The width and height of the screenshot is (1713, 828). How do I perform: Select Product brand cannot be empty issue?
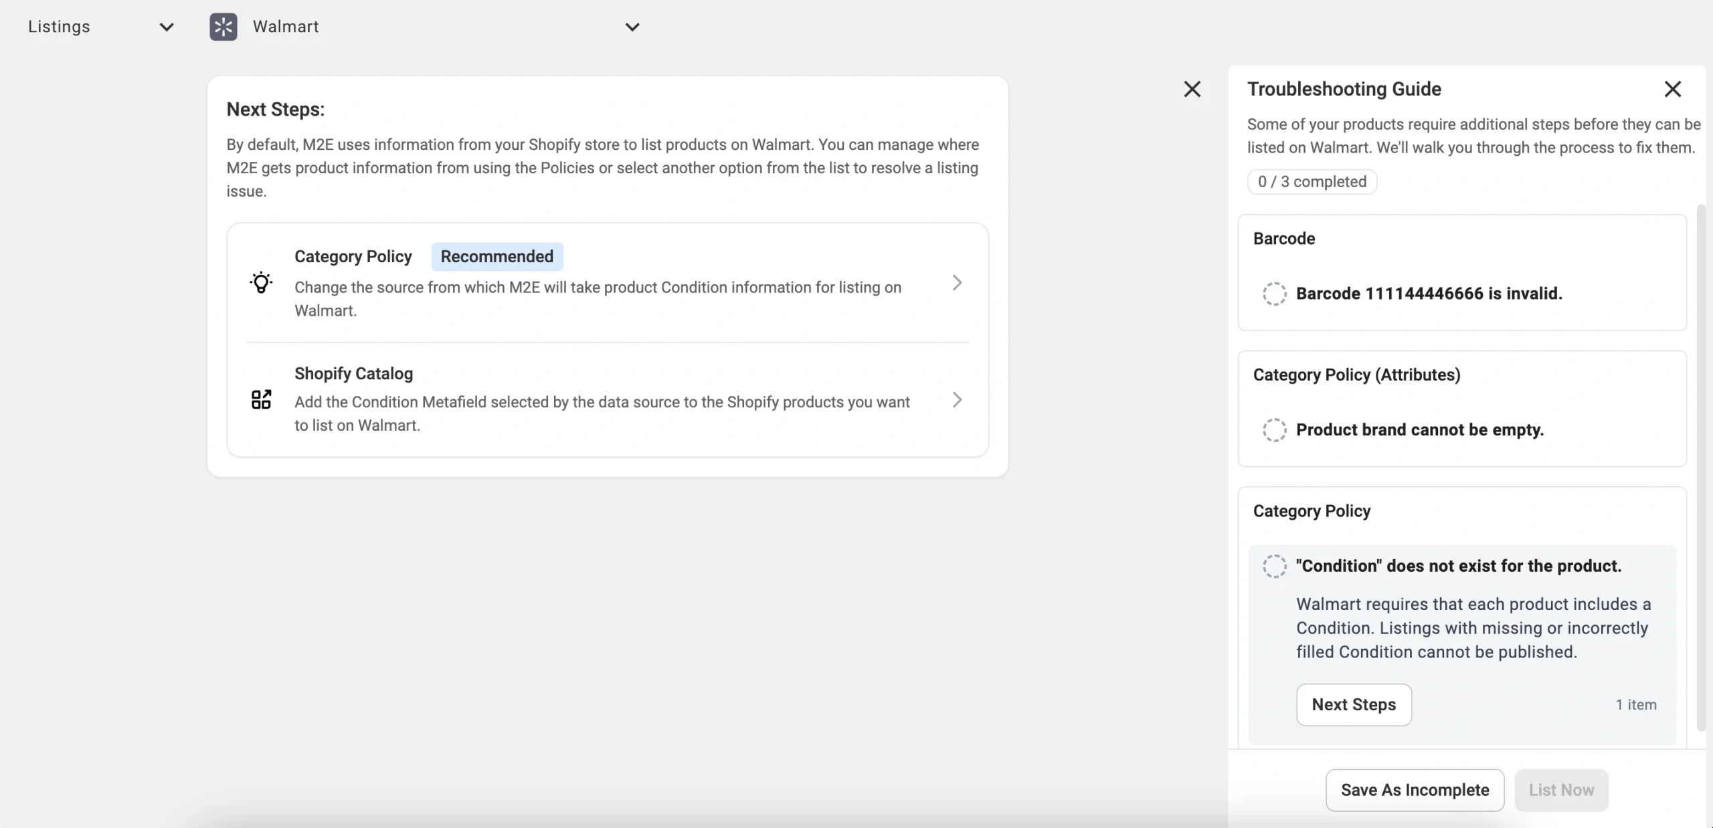click(1419, 430)
